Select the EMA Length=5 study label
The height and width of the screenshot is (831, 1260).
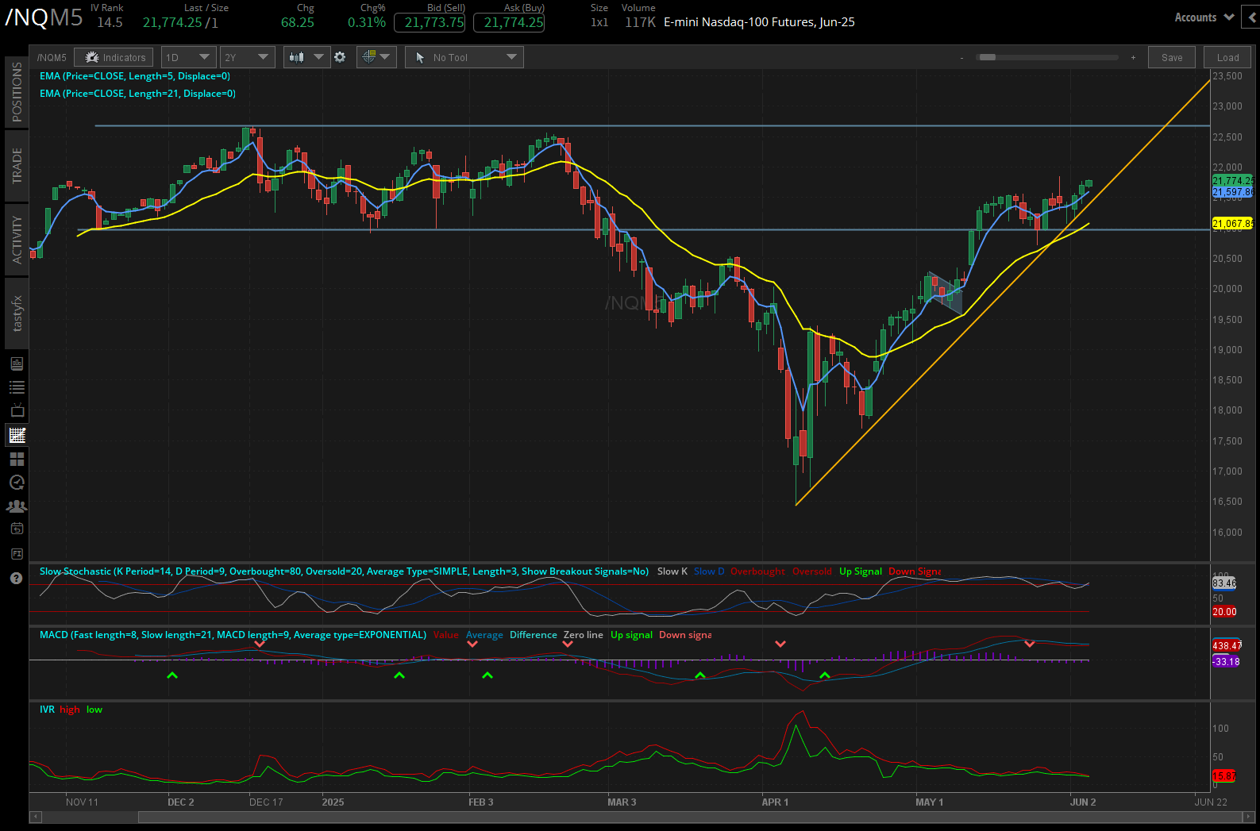pos(135,76)
